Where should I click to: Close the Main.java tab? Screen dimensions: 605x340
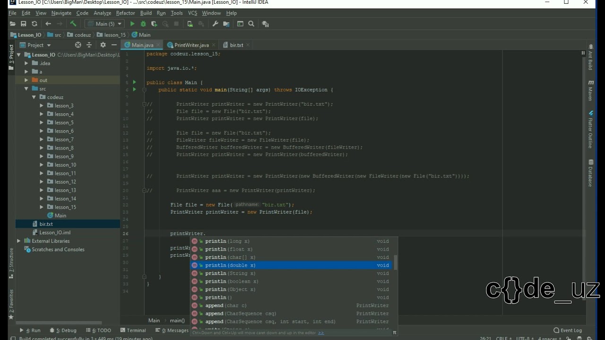[x=158, y=45]
